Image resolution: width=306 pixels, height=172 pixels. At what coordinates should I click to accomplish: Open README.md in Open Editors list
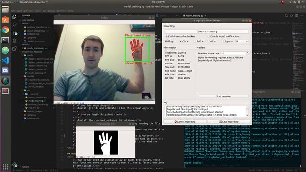click(x=33, y=34)
